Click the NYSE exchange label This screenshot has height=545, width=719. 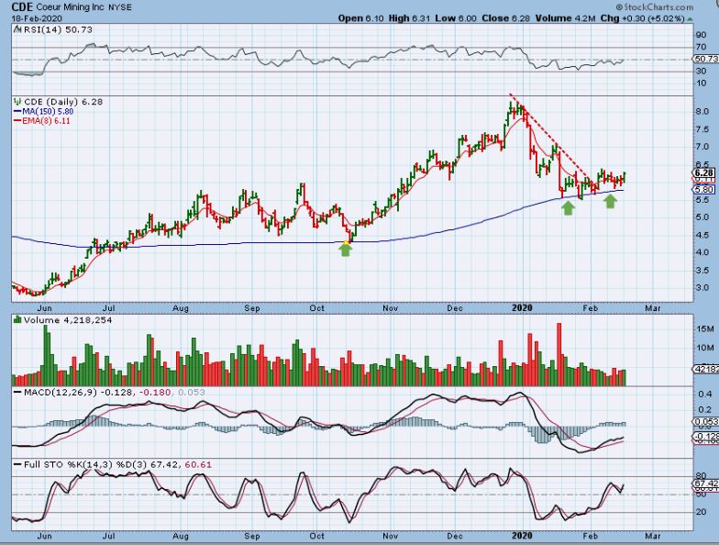(120, 7)
